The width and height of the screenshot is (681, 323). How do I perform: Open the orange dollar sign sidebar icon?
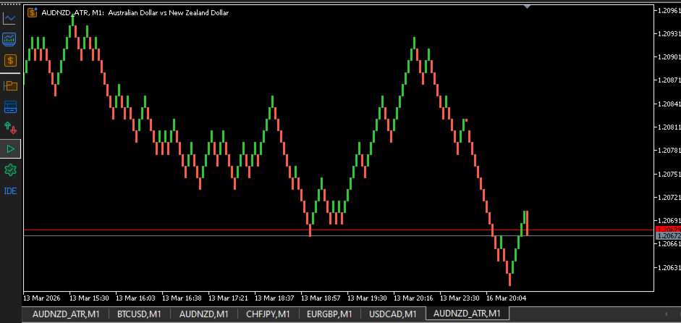(x=10, y=60)
